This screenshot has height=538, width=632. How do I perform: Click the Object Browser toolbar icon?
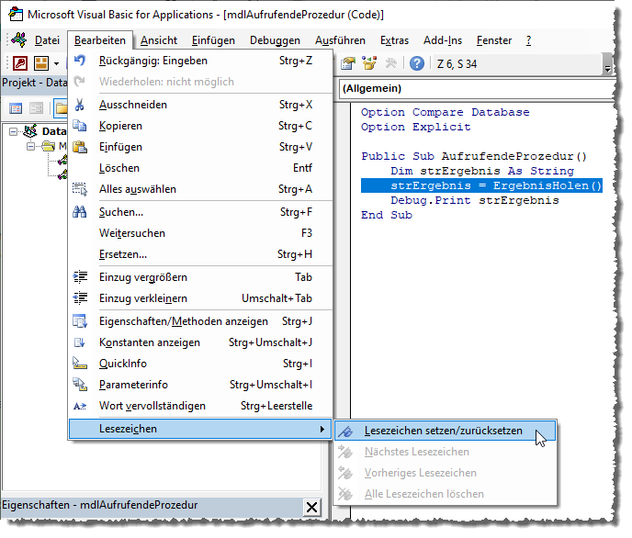[x=370, y=63]
